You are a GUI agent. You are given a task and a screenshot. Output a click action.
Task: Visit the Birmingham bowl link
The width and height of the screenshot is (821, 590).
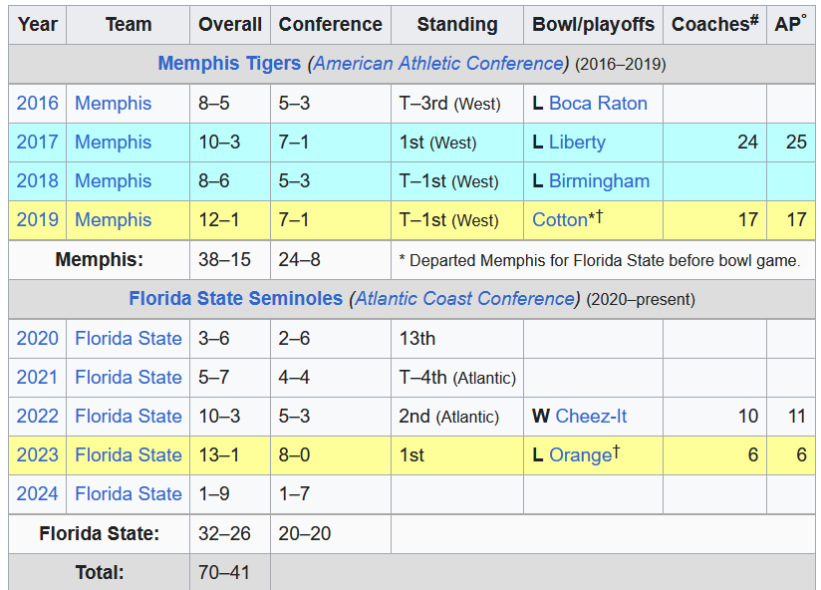click(x=599, y=181)
